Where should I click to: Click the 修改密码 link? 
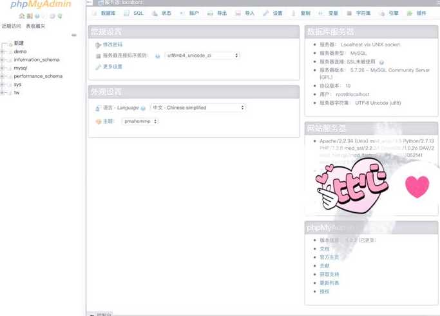pyautogui.click(x=113, y=44)
